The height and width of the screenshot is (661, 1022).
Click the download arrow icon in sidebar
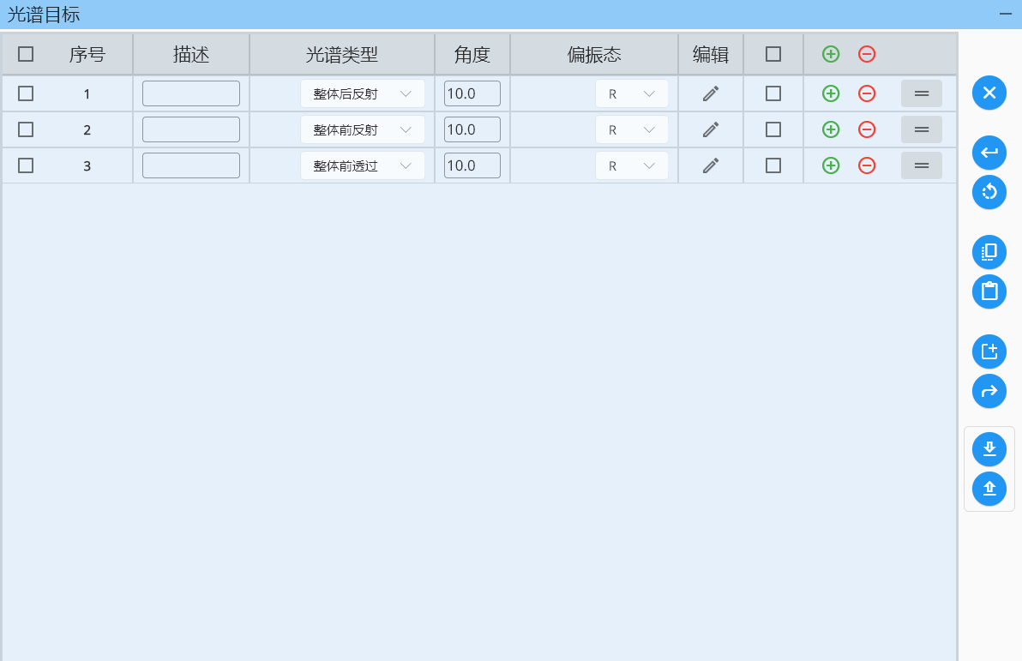tap(989, 449)
